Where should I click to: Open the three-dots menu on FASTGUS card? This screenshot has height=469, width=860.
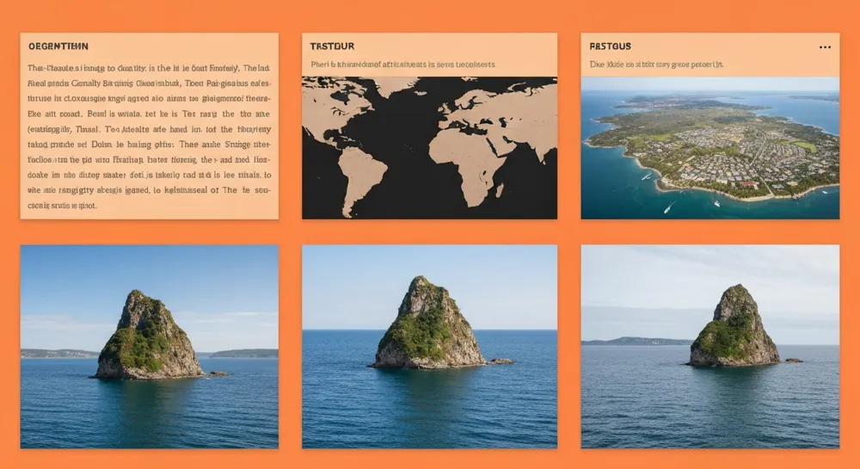825,47
